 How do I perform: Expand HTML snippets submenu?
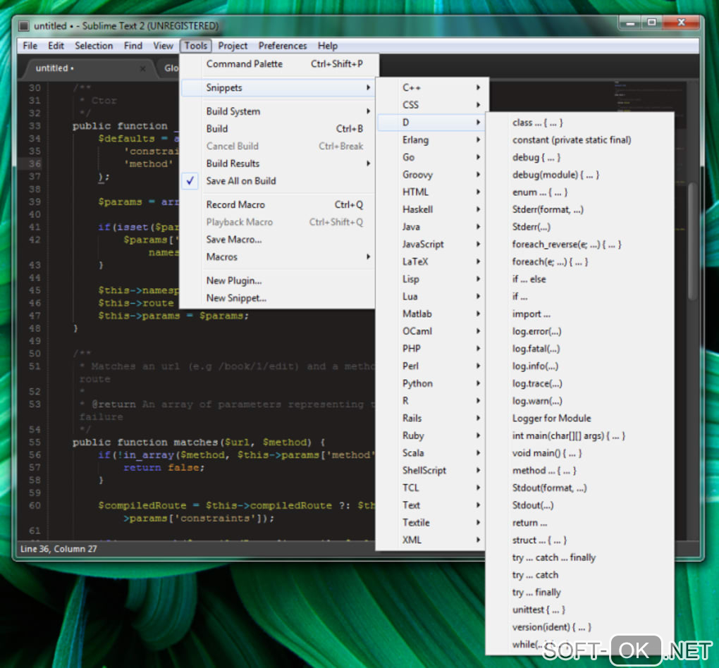(432, 192)
